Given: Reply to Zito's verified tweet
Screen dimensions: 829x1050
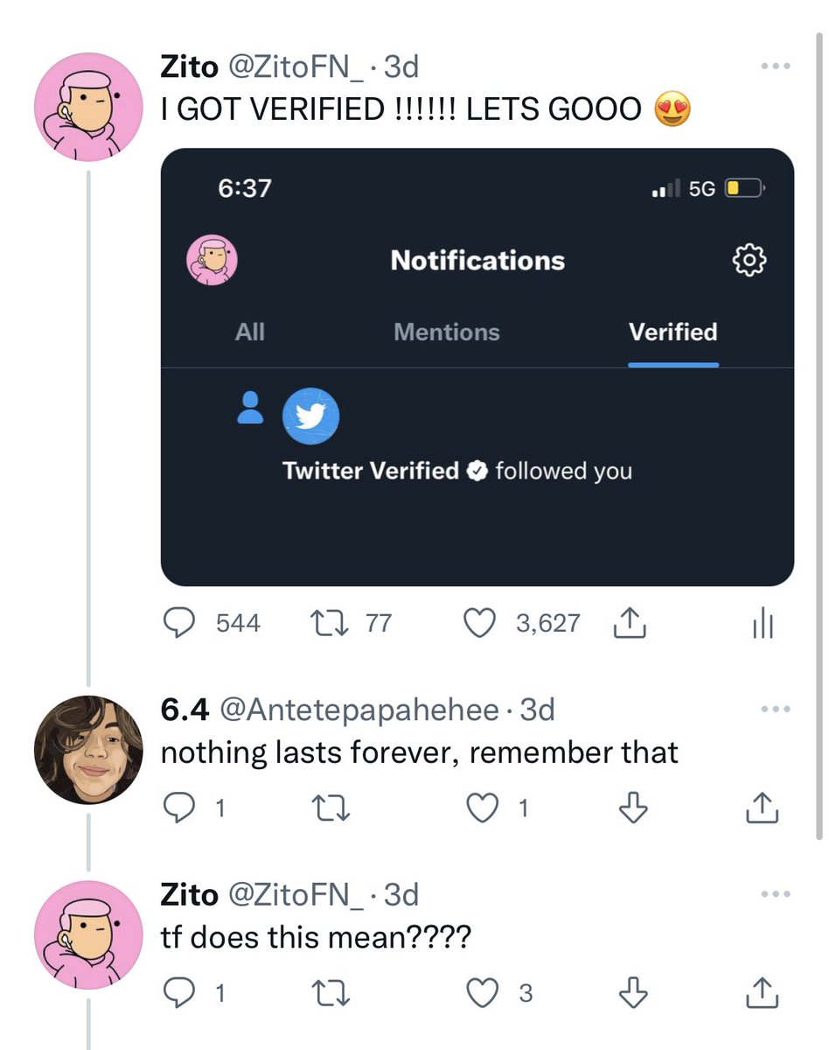Looking at the screenshot, I should [181, 623].
